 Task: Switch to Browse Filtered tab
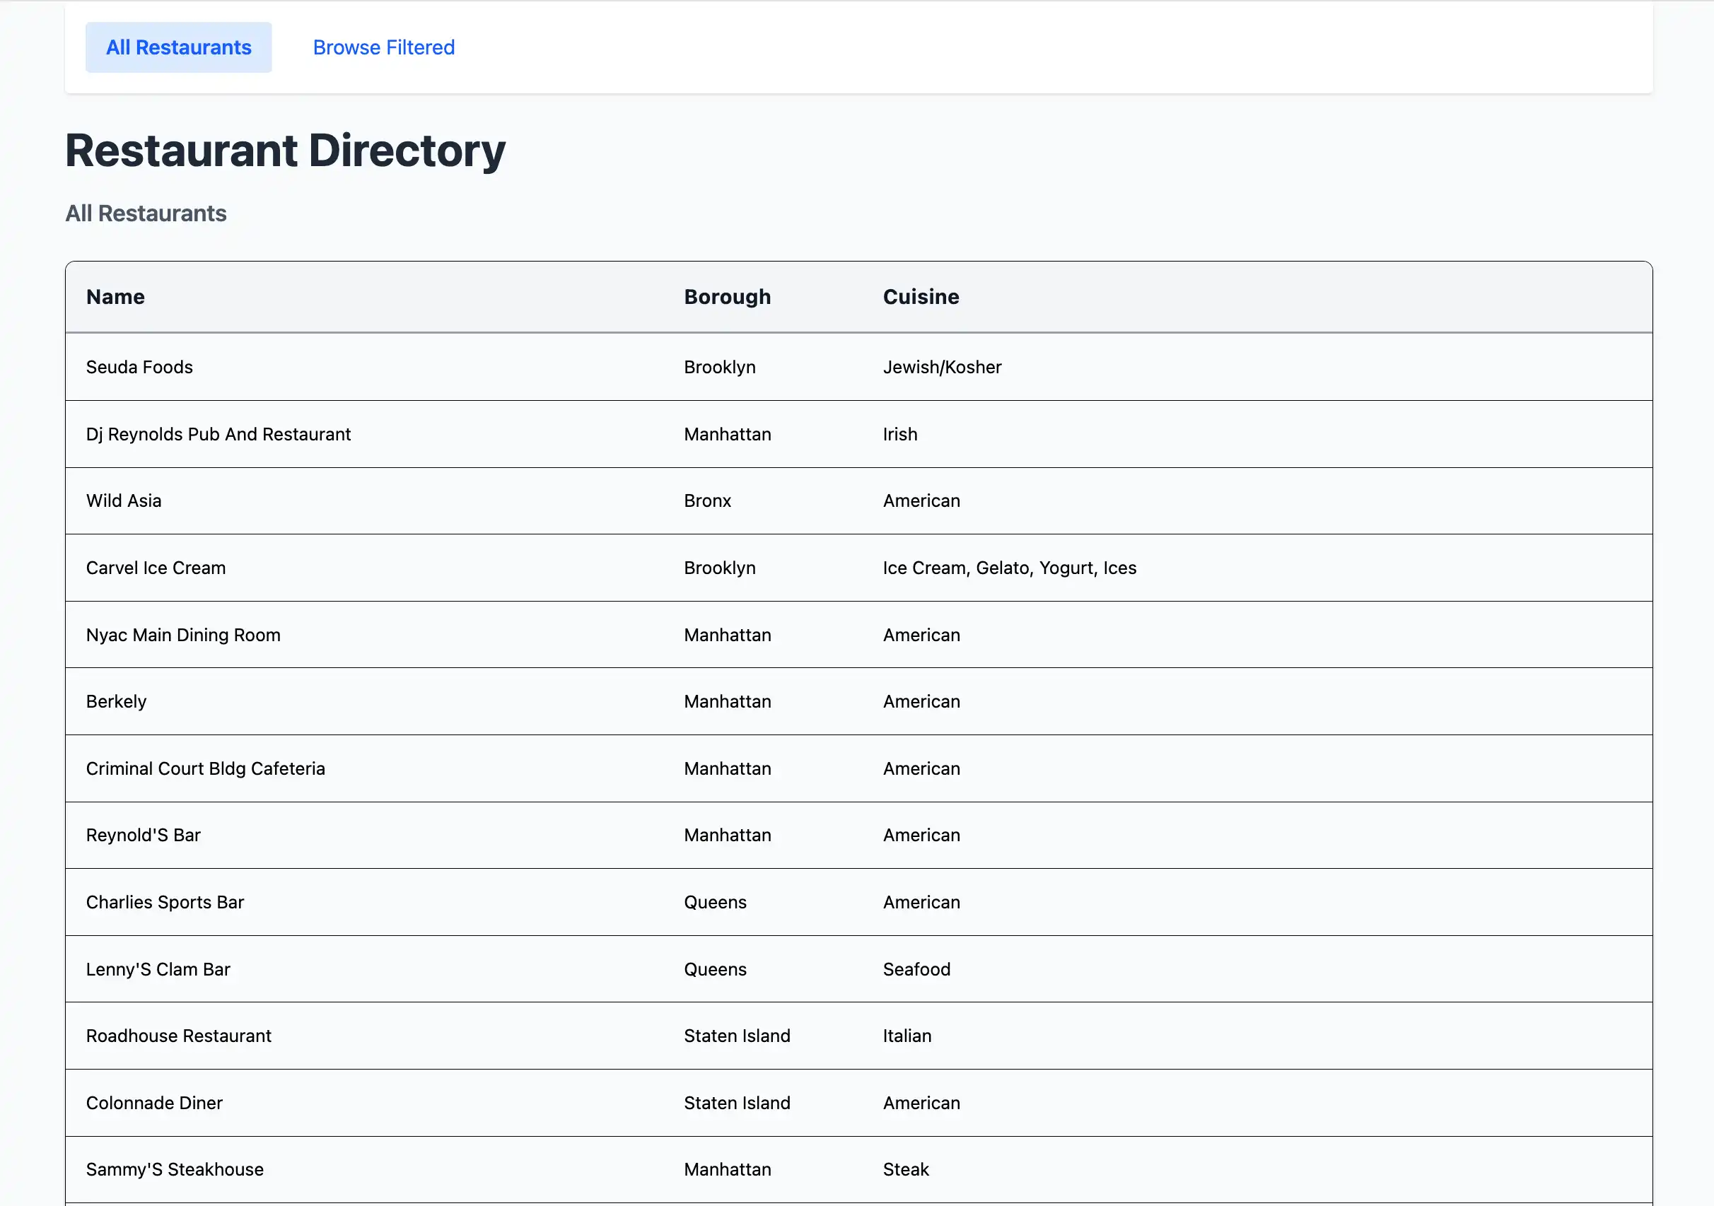point(383,47)
